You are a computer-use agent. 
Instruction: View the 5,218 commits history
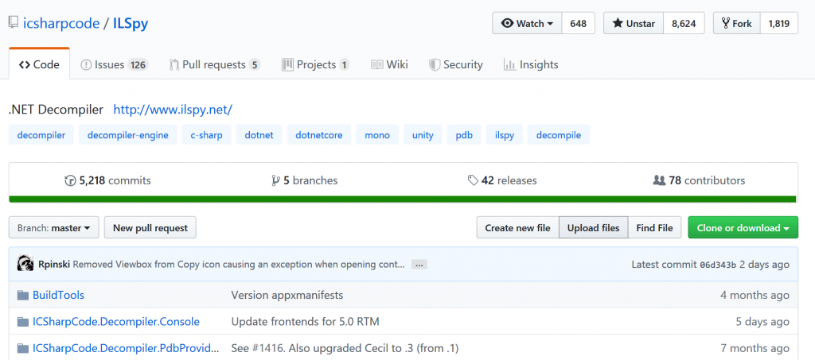[x=107, y=180]
